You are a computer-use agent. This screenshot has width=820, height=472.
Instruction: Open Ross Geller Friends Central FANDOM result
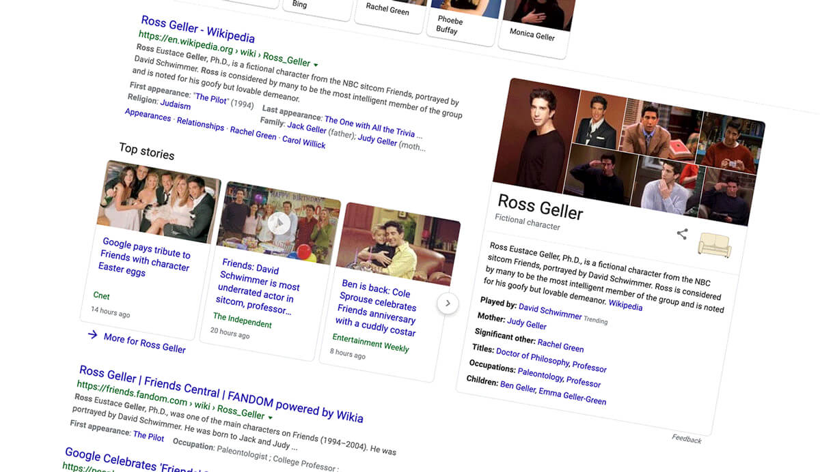pyautogui.click(x=221, y=394)
